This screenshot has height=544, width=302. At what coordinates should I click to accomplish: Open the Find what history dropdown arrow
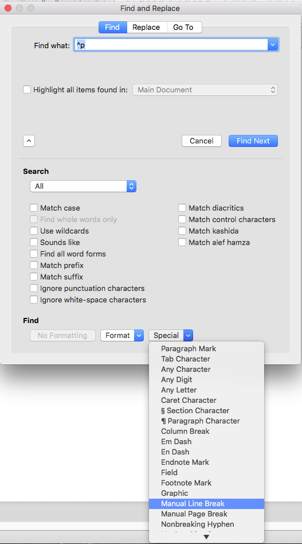pos(273,45)
